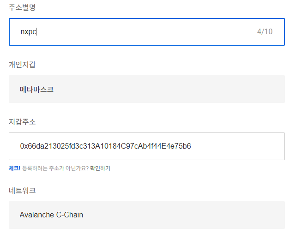Click the 지갑주소 field label
Viewport: 289px width, 234px height.
(22, 122)
